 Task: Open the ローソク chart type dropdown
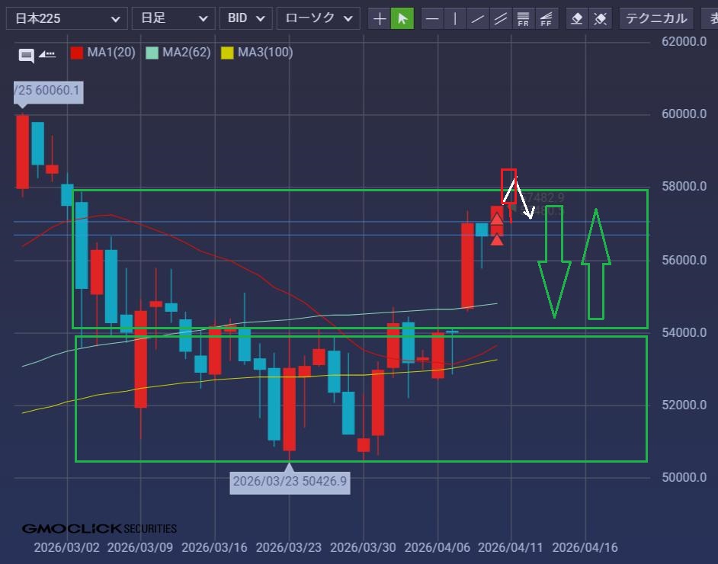pyautogui.click(x=318, y=18)
